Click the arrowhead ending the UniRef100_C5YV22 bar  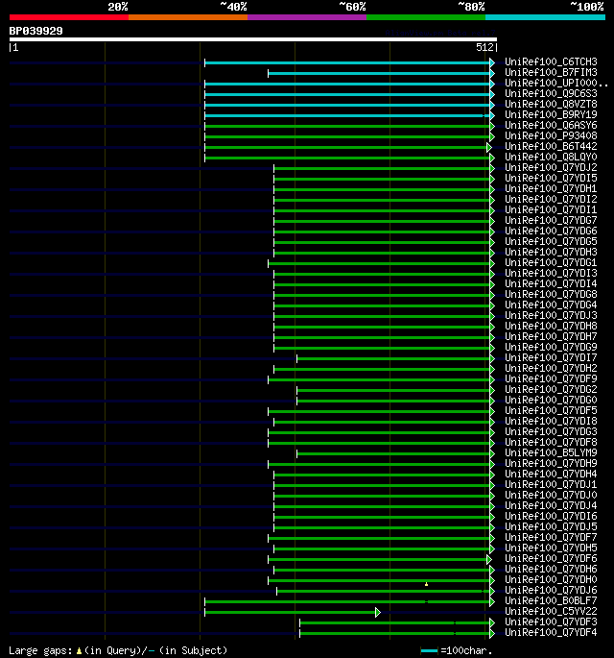pos(378,613)
